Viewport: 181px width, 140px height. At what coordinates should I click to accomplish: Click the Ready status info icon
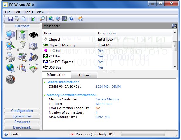(x=6, y=134)
